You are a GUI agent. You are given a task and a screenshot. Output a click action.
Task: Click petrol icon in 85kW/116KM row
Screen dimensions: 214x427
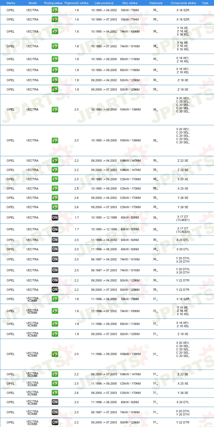(55, 70)
